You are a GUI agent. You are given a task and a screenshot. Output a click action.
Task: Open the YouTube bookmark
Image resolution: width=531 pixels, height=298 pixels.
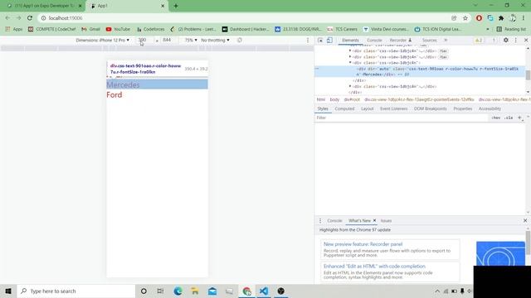point(118,29)
